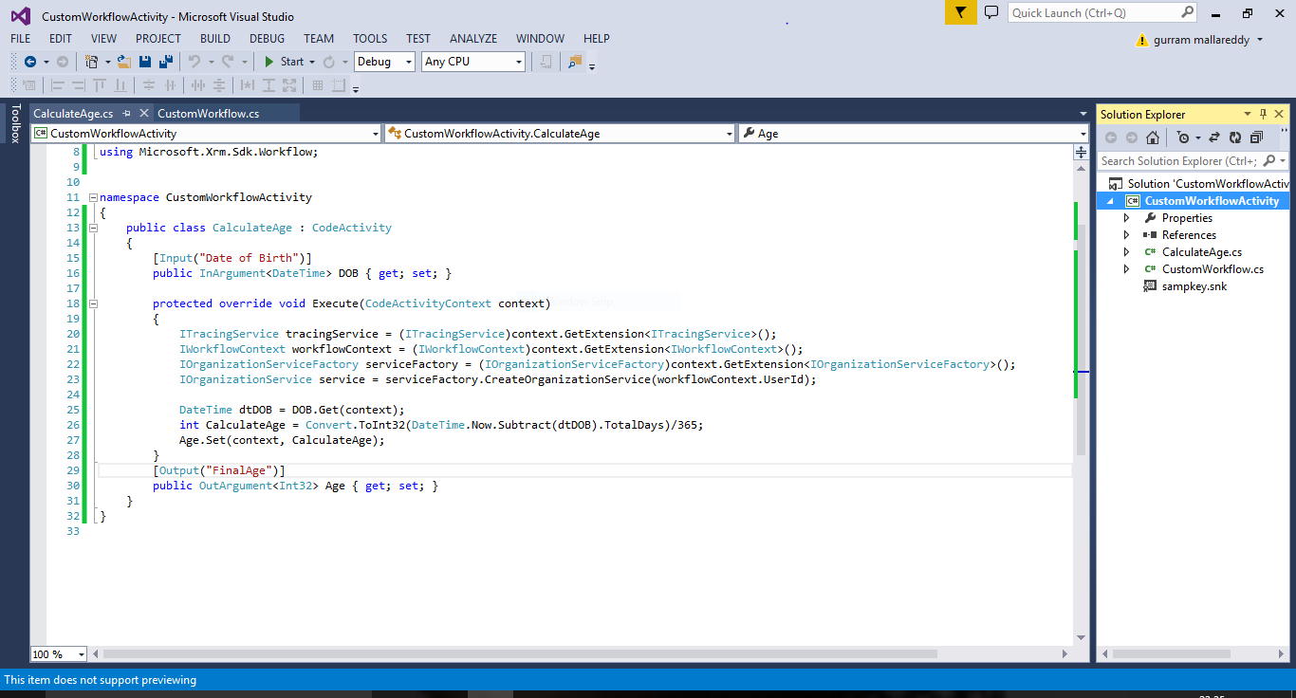
Task: Save the current file with the Save icon
Action: (x=145, y=62)
